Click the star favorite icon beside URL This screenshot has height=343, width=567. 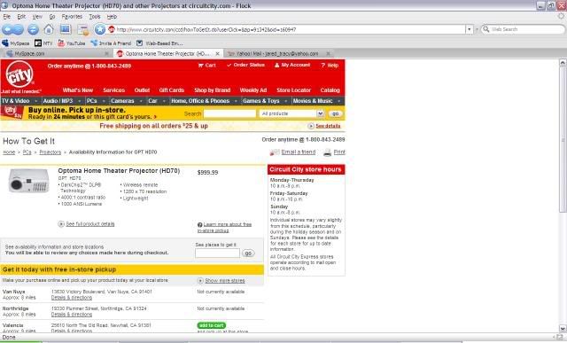click(100, 29)
